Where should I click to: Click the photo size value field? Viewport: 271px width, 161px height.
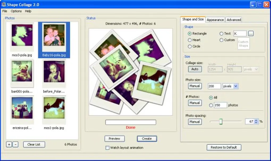214,86
